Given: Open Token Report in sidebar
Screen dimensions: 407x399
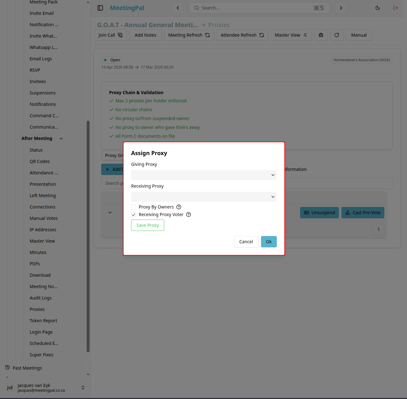Looking at the screenshot, I should (44, 321).
